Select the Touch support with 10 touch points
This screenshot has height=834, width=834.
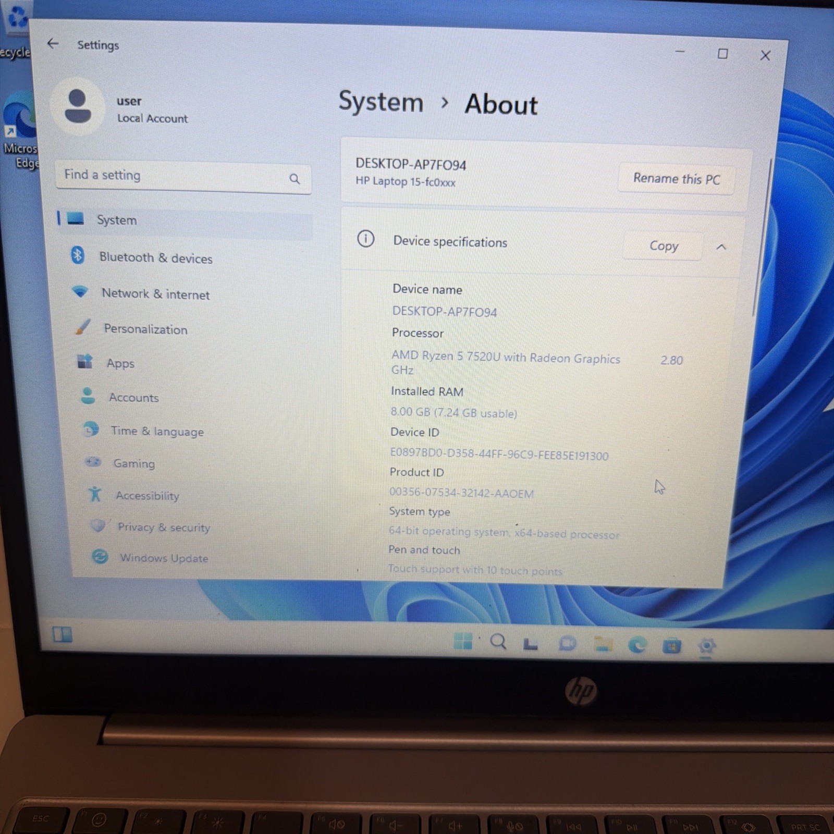point(475,570)
